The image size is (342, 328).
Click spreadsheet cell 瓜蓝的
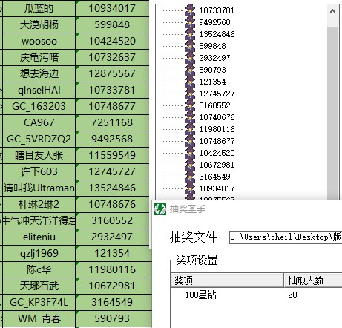pyautogui.click(x=39, y=8)
